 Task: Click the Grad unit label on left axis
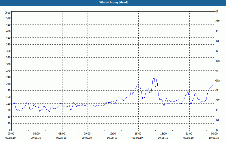[8, 13]
